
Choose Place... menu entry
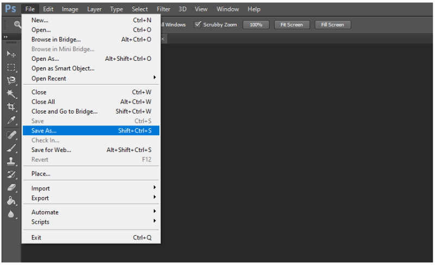click(91, 174)
